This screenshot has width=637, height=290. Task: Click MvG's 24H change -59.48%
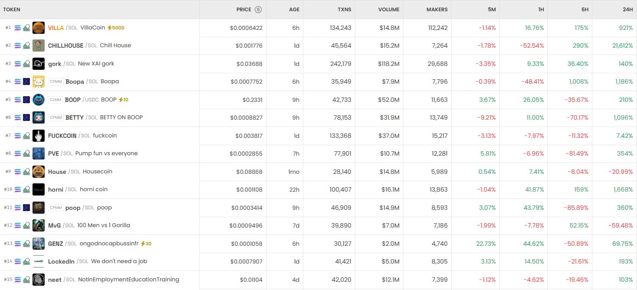coord(621,225)
